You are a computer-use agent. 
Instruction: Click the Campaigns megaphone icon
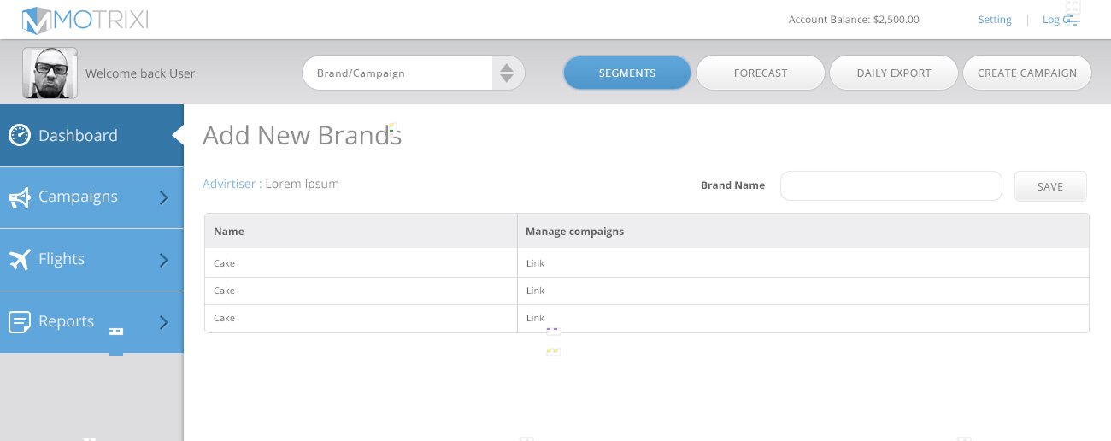(x=20, y=197)
